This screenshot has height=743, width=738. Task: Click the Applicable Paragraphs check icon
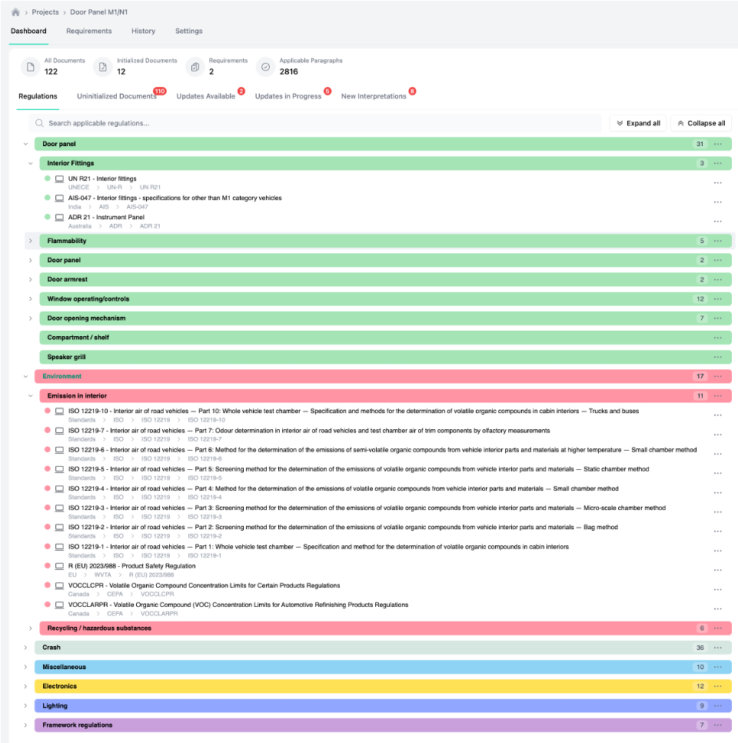[265, 67]
